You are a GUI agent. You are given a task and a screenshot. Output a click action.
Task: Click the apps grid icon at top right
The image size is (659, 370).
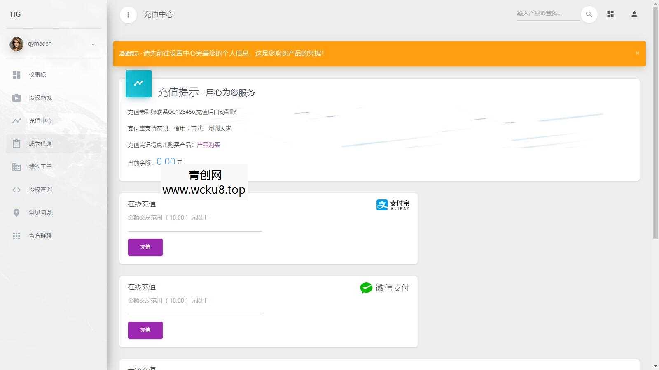click(610, 14)
